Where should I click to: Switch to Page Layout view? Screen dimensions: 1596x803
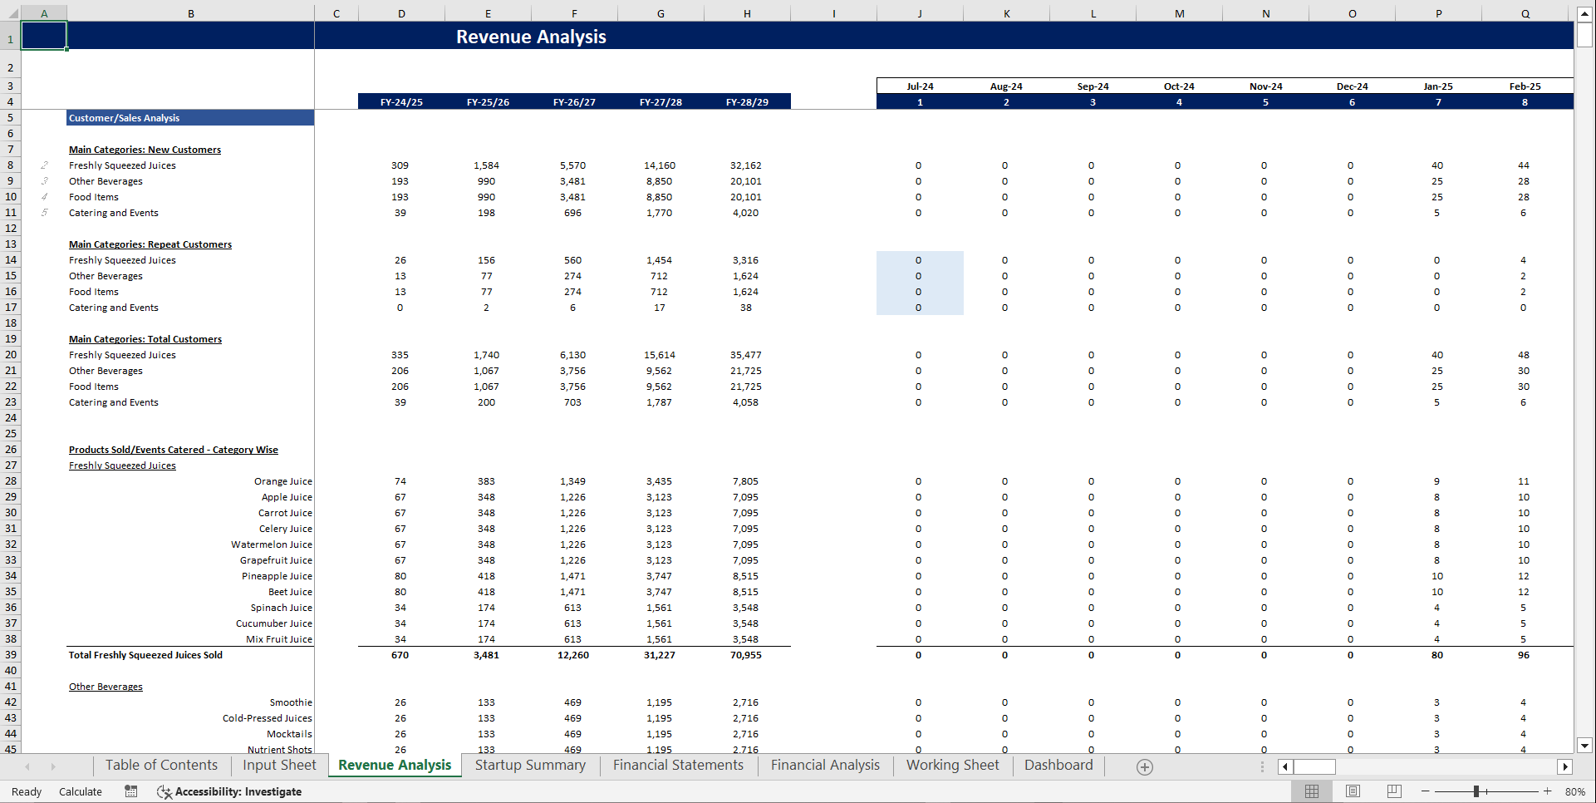(1352, 791)
